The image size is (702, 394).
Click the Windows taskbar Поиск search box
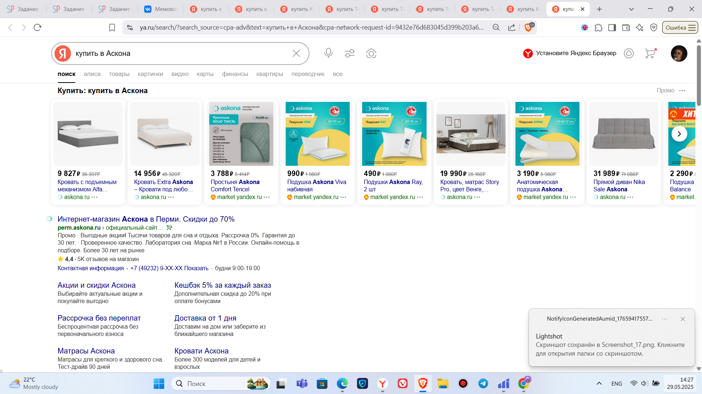coord(221,383)
